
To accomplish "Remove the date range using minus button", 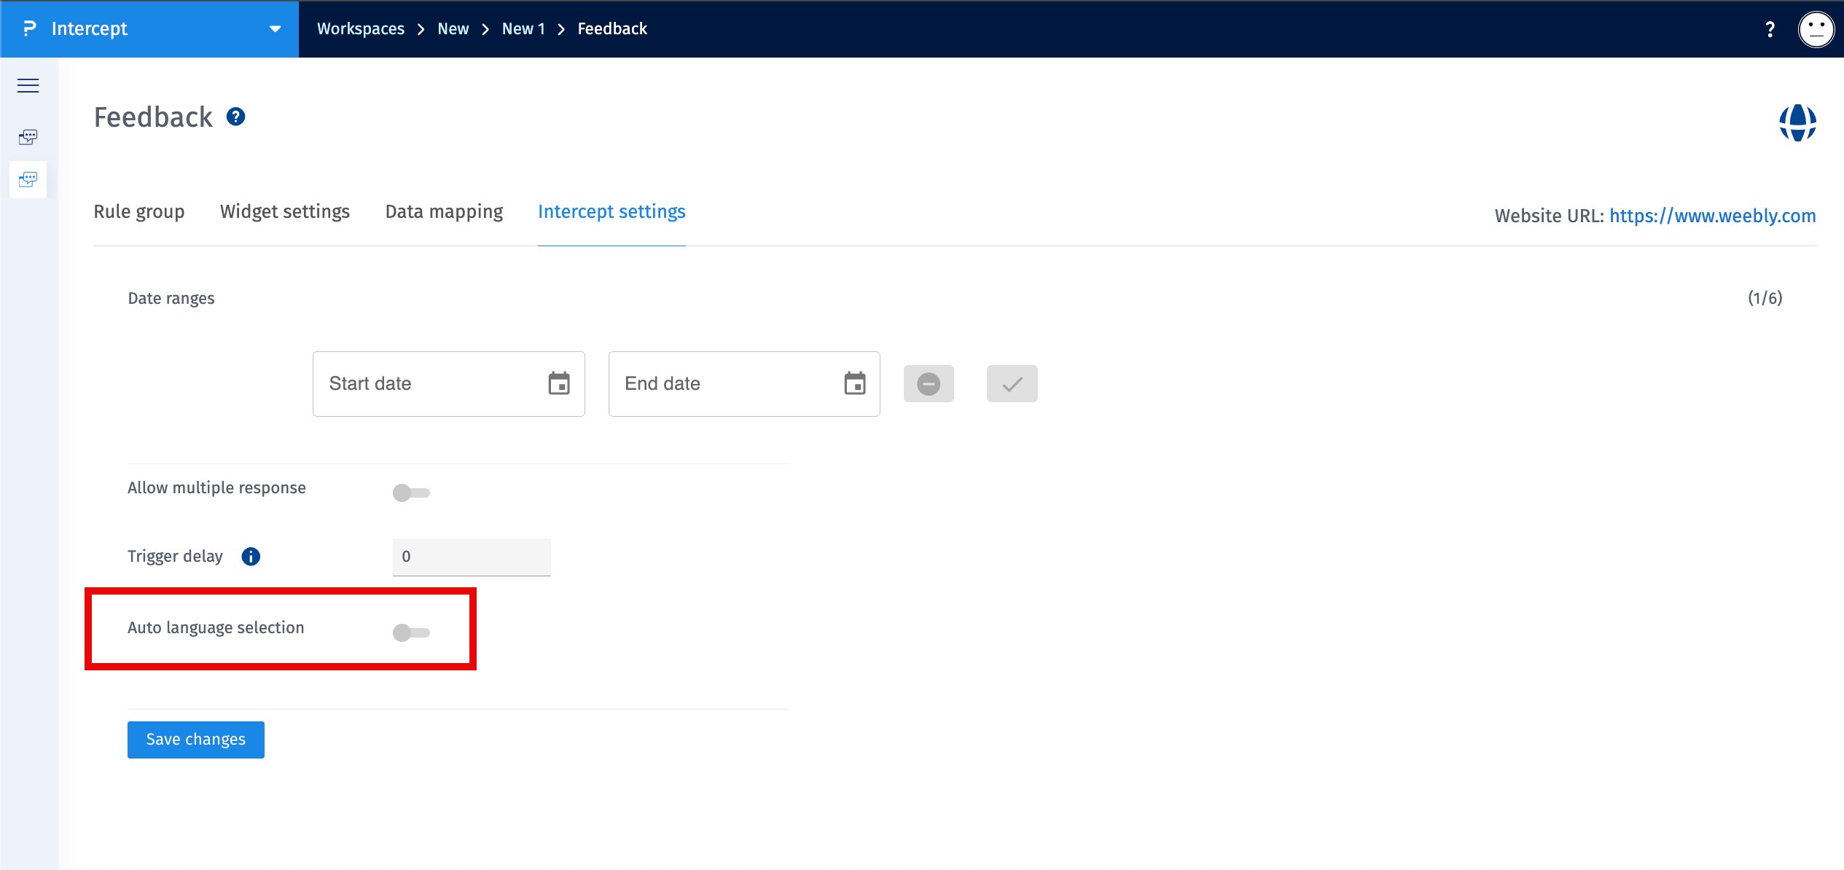I will 929,383.
